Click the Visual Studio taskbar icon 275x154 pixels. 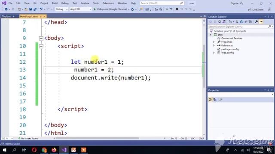click(x=64, y=150)
